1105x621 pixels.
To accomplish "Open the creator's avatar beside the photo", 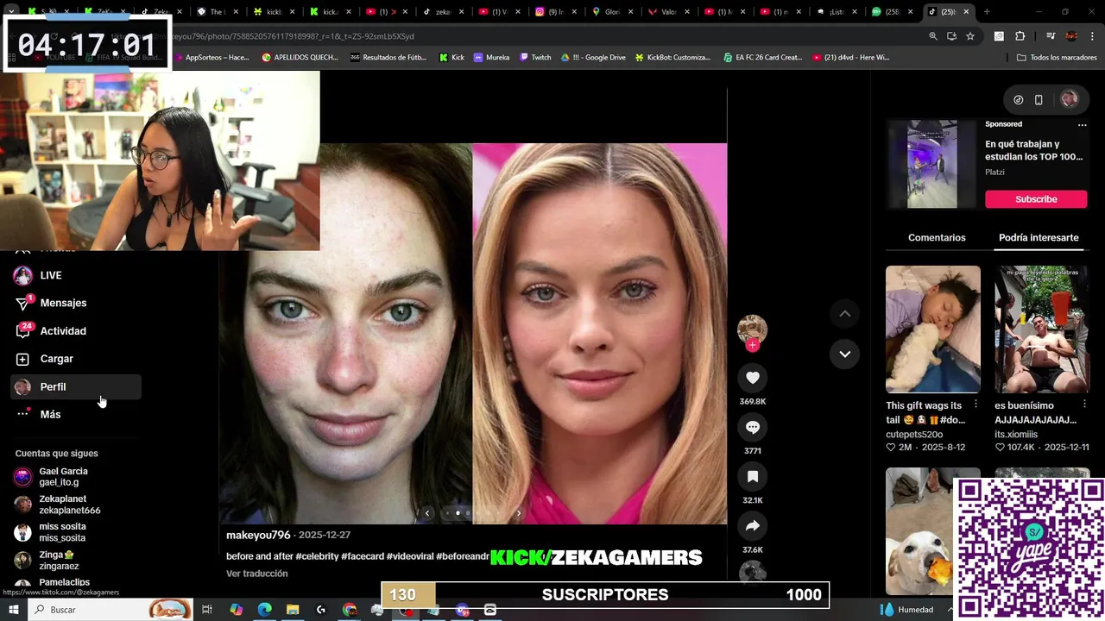I will point(752,329).
